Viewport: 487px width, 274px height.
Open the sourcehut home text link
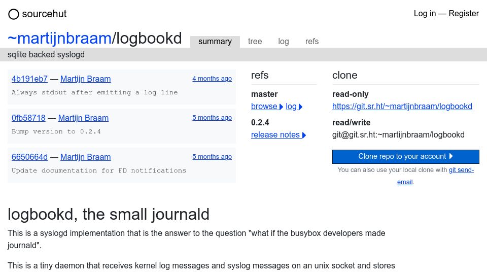pyautogui.click(x=44, y=14)
